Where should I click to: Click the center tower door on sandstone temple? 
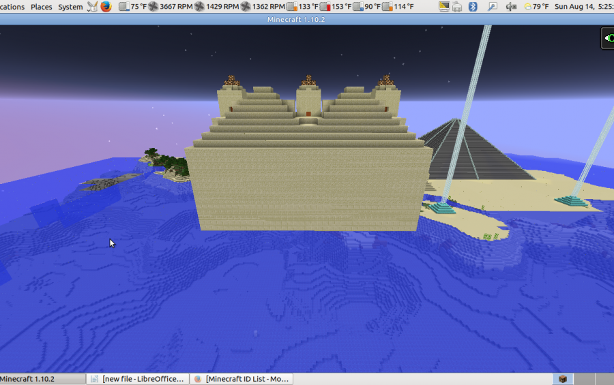[x=308, y=114]
